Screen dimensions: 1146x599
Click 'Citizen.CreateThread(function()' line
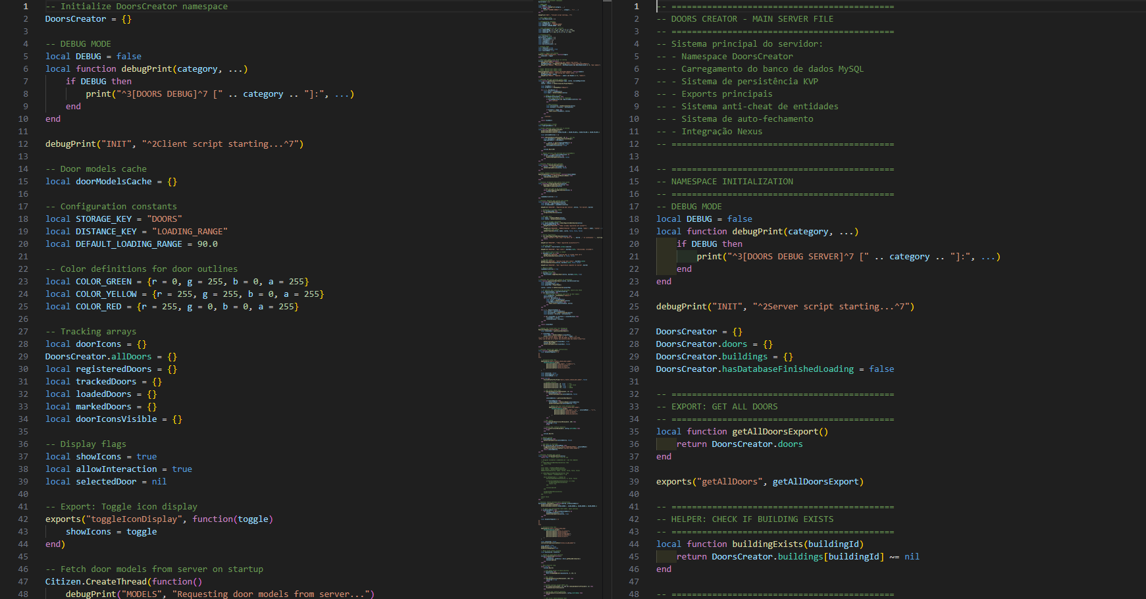[x=124, y=581]
